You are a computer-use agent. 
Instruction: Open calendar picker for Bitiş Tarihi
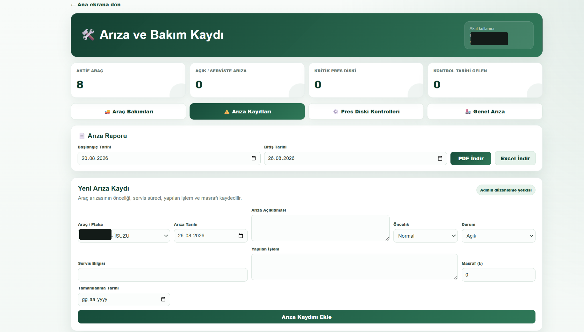pos(440,158)
